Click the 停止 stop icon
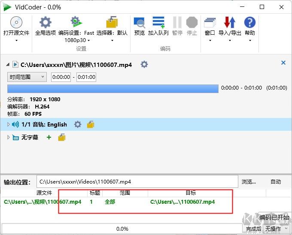Image resolution: width=292 pixels, height=235 pixels. pyautogui.click(x=192, y=22)
